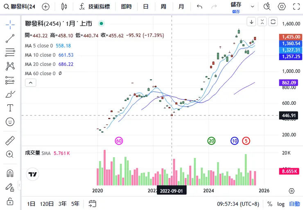This screenshot has height=210, width=303.
Task: Click the collapse pane button
Action: [x=262, y=22]
